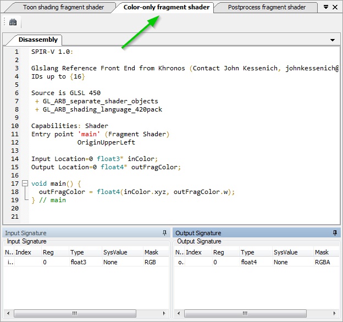Screen dimensions: 343x322
Task: Open the Disassembly panel dropdown arrow
Action: click(333, 40)
